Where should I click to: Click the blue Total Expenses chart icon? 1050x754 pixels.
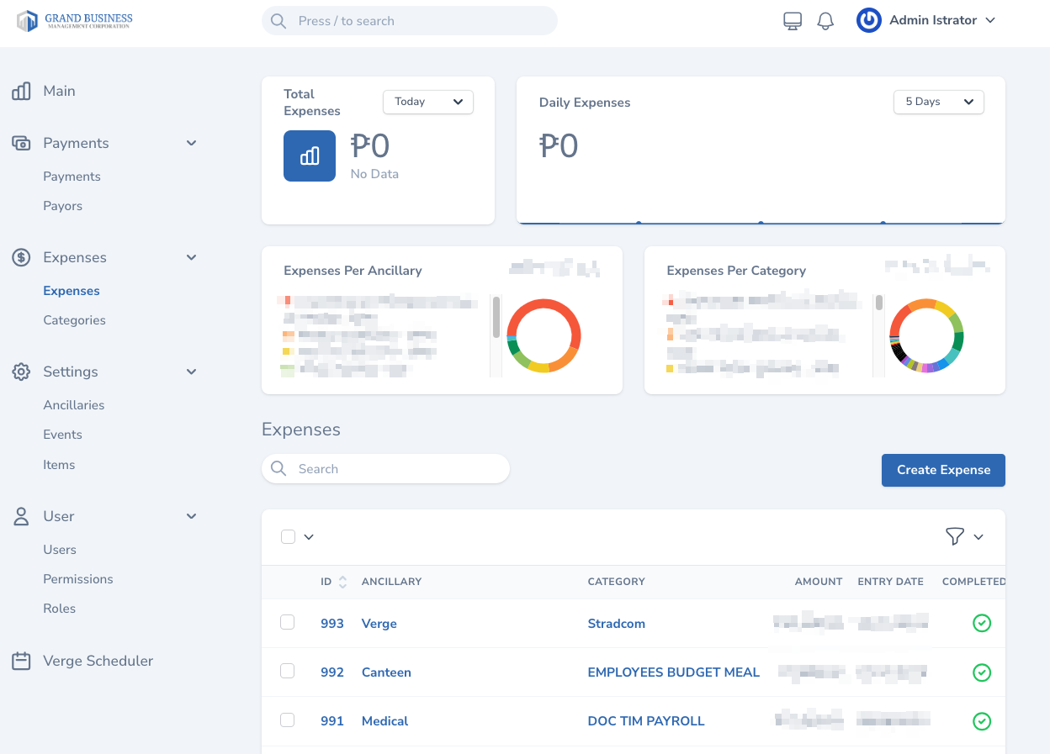310,156
